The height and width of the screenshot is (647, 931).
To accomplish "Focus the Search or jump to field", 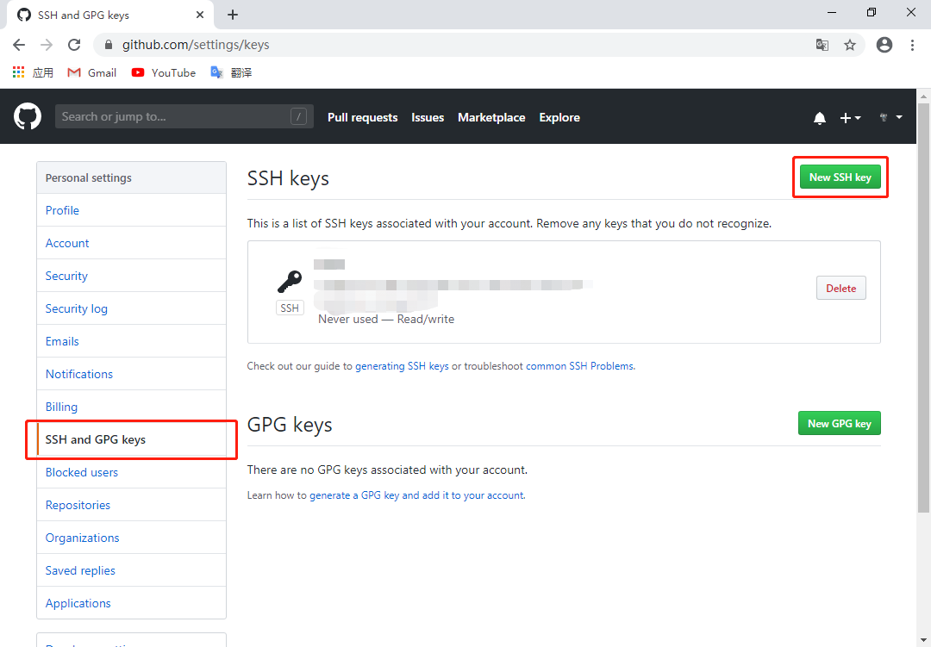I will click(172, 116).
